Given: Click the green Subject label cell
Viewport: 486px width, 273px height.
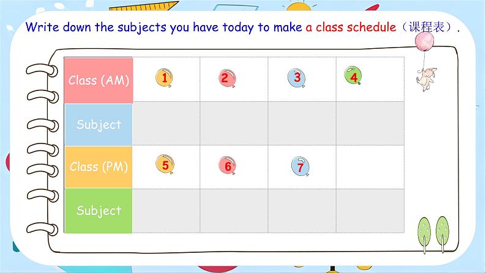Looking at the screenshot, I should tap(99, 211).
